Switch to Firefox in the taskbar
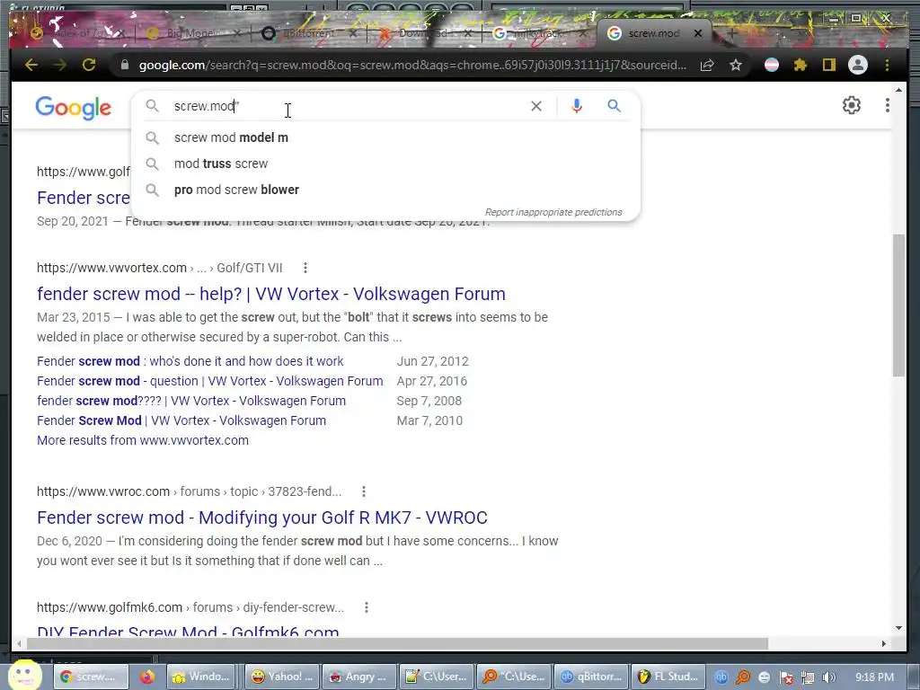The image size is (920, 690). (x=147, y=677)
